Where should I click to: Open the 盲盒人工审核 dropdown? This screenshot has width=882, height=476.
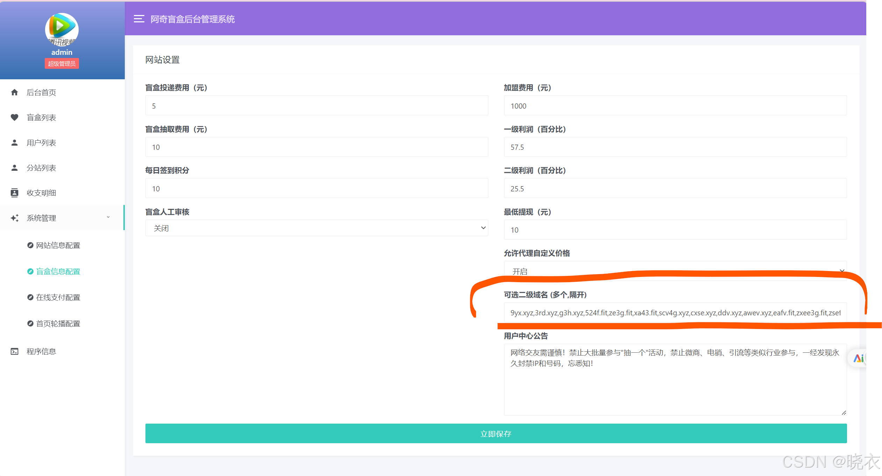[x=316, y=228]
